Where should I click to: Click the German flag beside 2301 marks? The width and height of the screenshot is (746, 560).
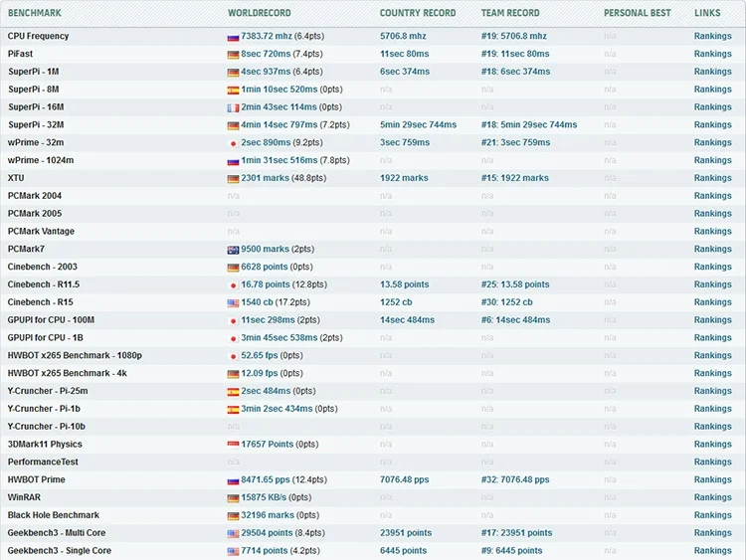click(233, 179)
